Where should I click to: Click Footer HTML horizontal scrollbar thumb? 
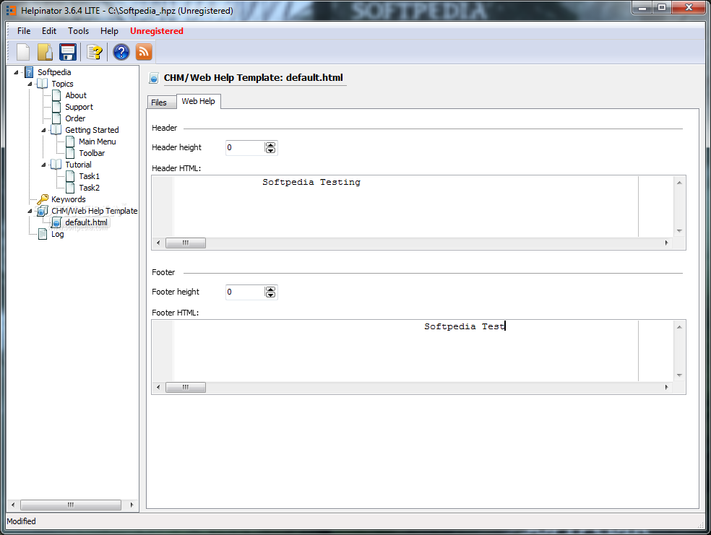186,387
